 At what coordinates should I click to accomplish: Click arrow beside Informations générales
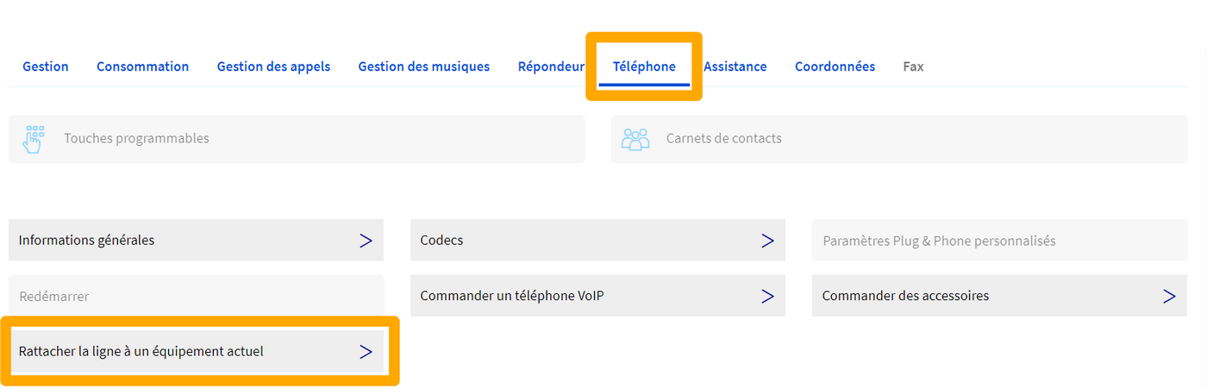coord(366,241)
